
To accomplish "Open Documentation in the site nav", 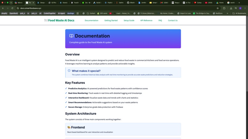I will (91, 21).
